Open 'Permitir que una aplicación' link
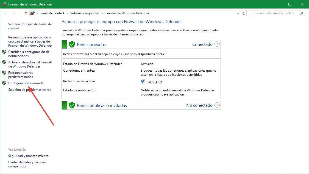Screen dimensions: 309x174 [30, 41]
